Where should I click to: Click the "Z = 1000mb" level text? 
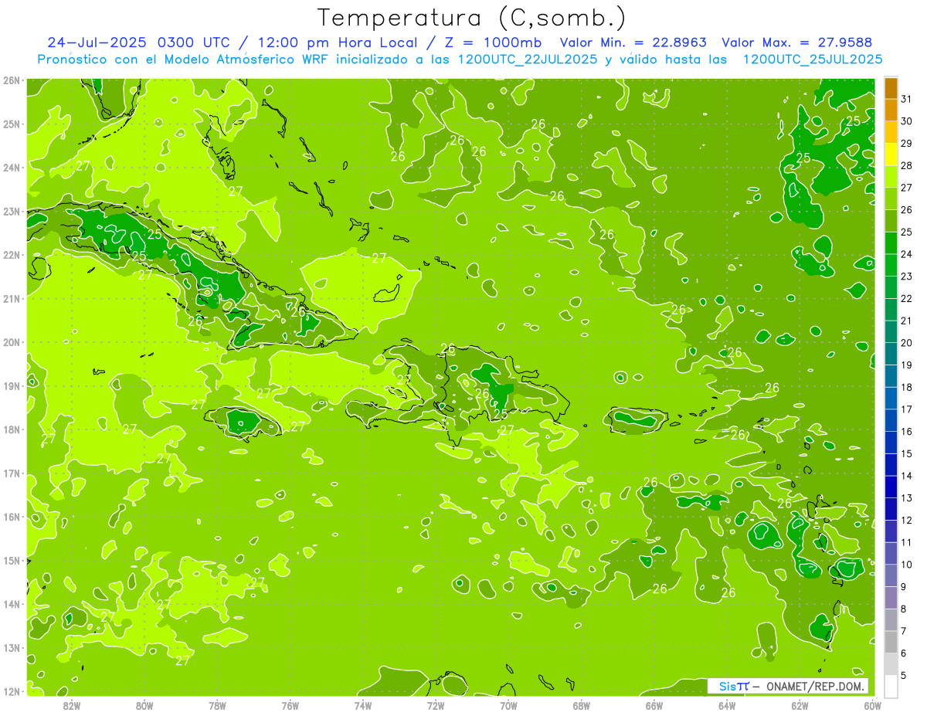pyautogui.click(x=490, y=42)
